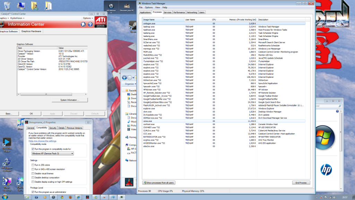Open the HP Advisor dock icon
The image size is (355, 200).
(x=111, y=7)
